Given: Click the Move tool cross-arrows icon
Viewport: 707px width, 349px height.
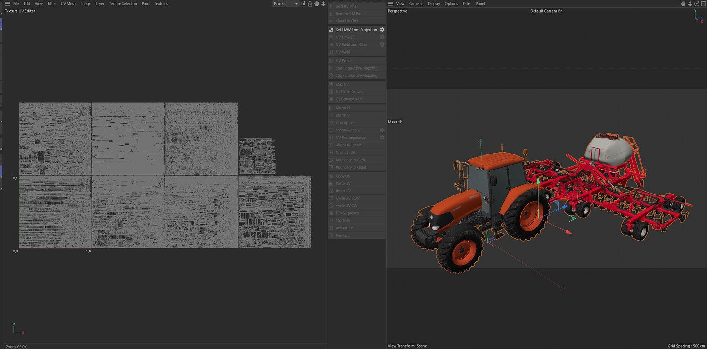Looking at the screenshot, I should coord(400,122).
